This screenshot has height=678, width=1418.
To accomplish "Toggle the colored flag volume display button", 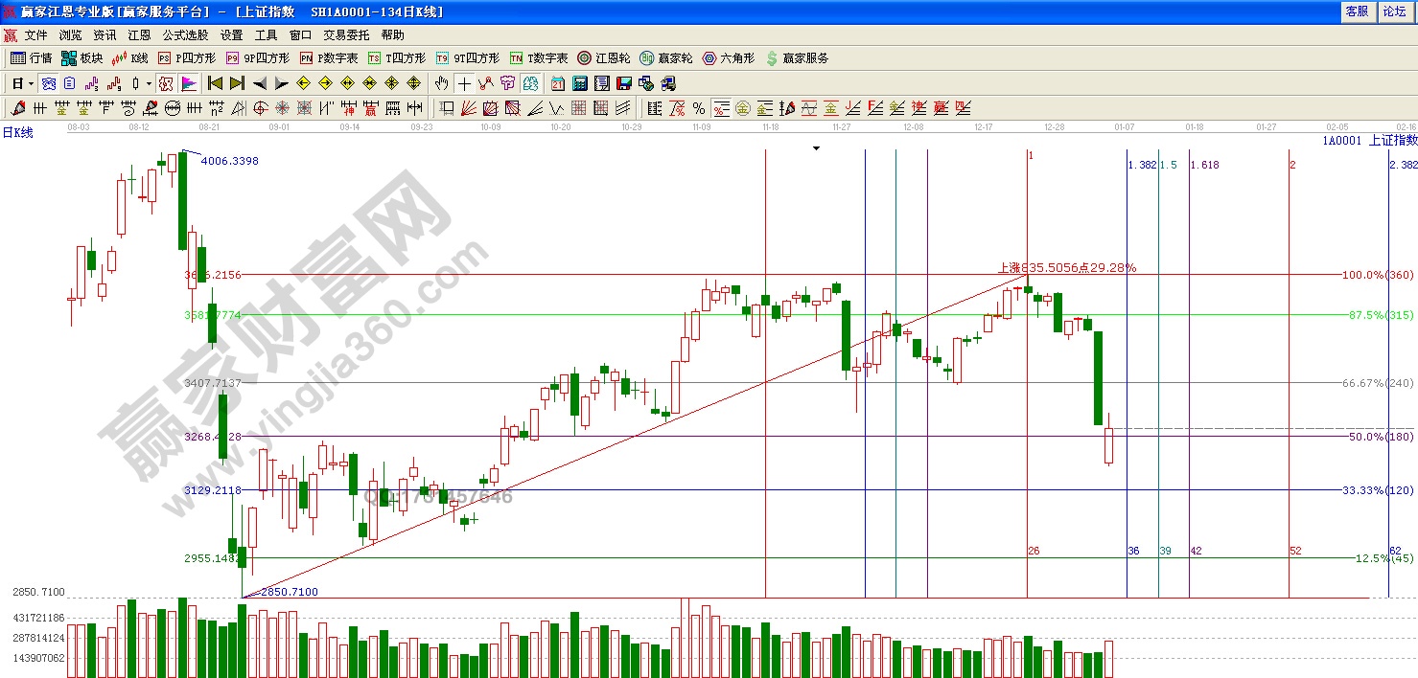I will tap(188, 83).
